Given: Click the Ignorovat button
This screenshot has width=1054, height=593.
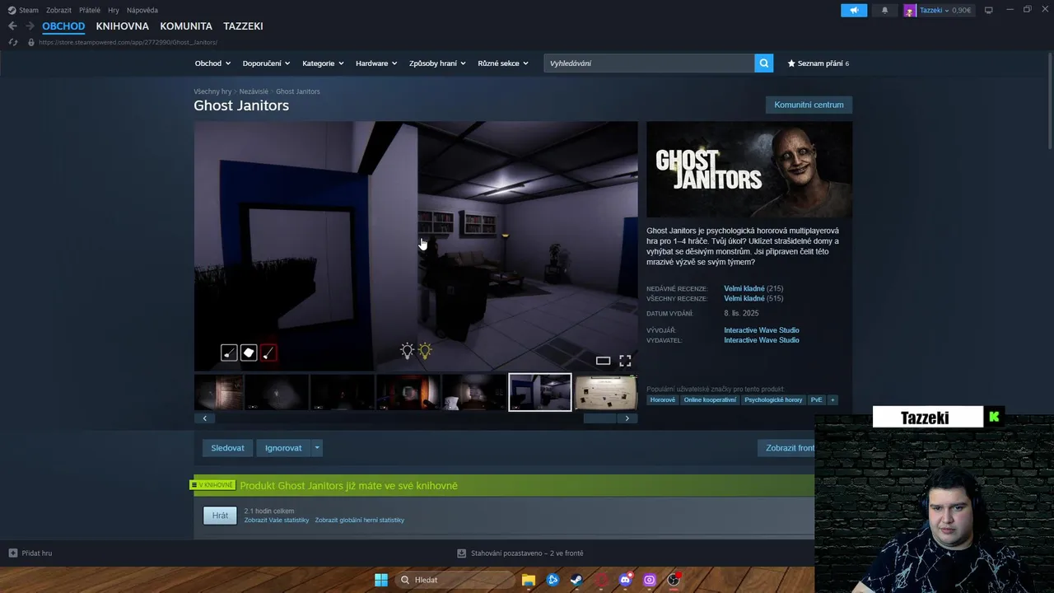Looking at the screenshot, I should (x=283, y=448).
